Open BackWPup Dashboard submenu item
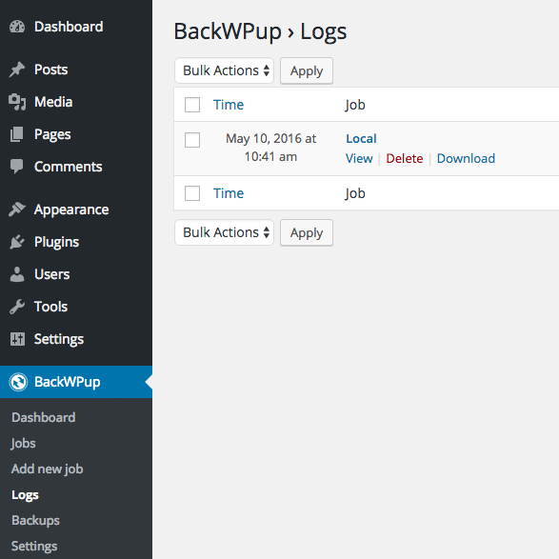 click(44, 417)
